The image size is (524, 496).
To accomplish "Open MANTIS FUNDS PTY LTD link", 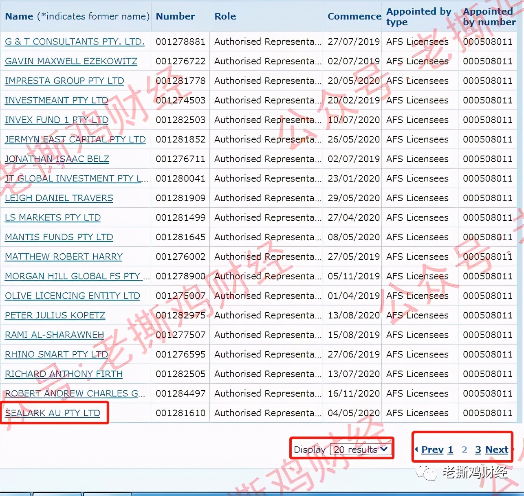I will pos(59,237).
